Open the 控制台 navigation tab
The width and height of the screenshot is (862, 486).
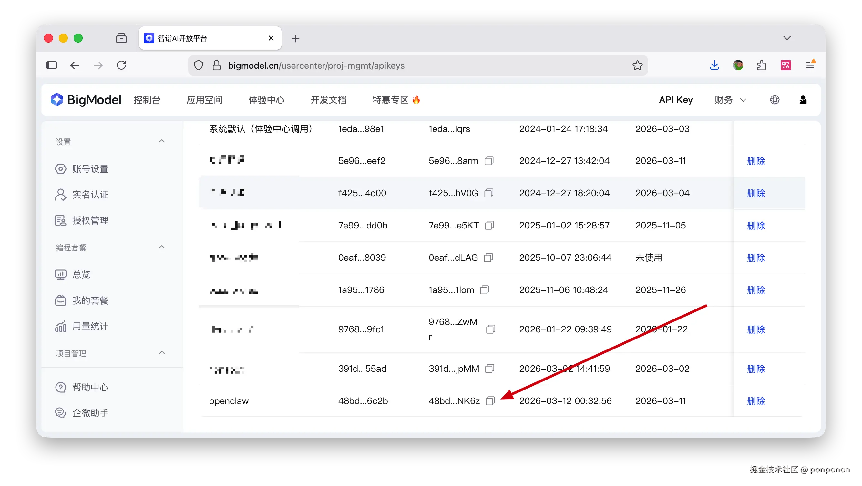(147, 100)
